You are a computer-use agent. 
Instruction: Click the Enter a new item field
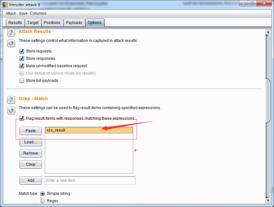(90, 180)
